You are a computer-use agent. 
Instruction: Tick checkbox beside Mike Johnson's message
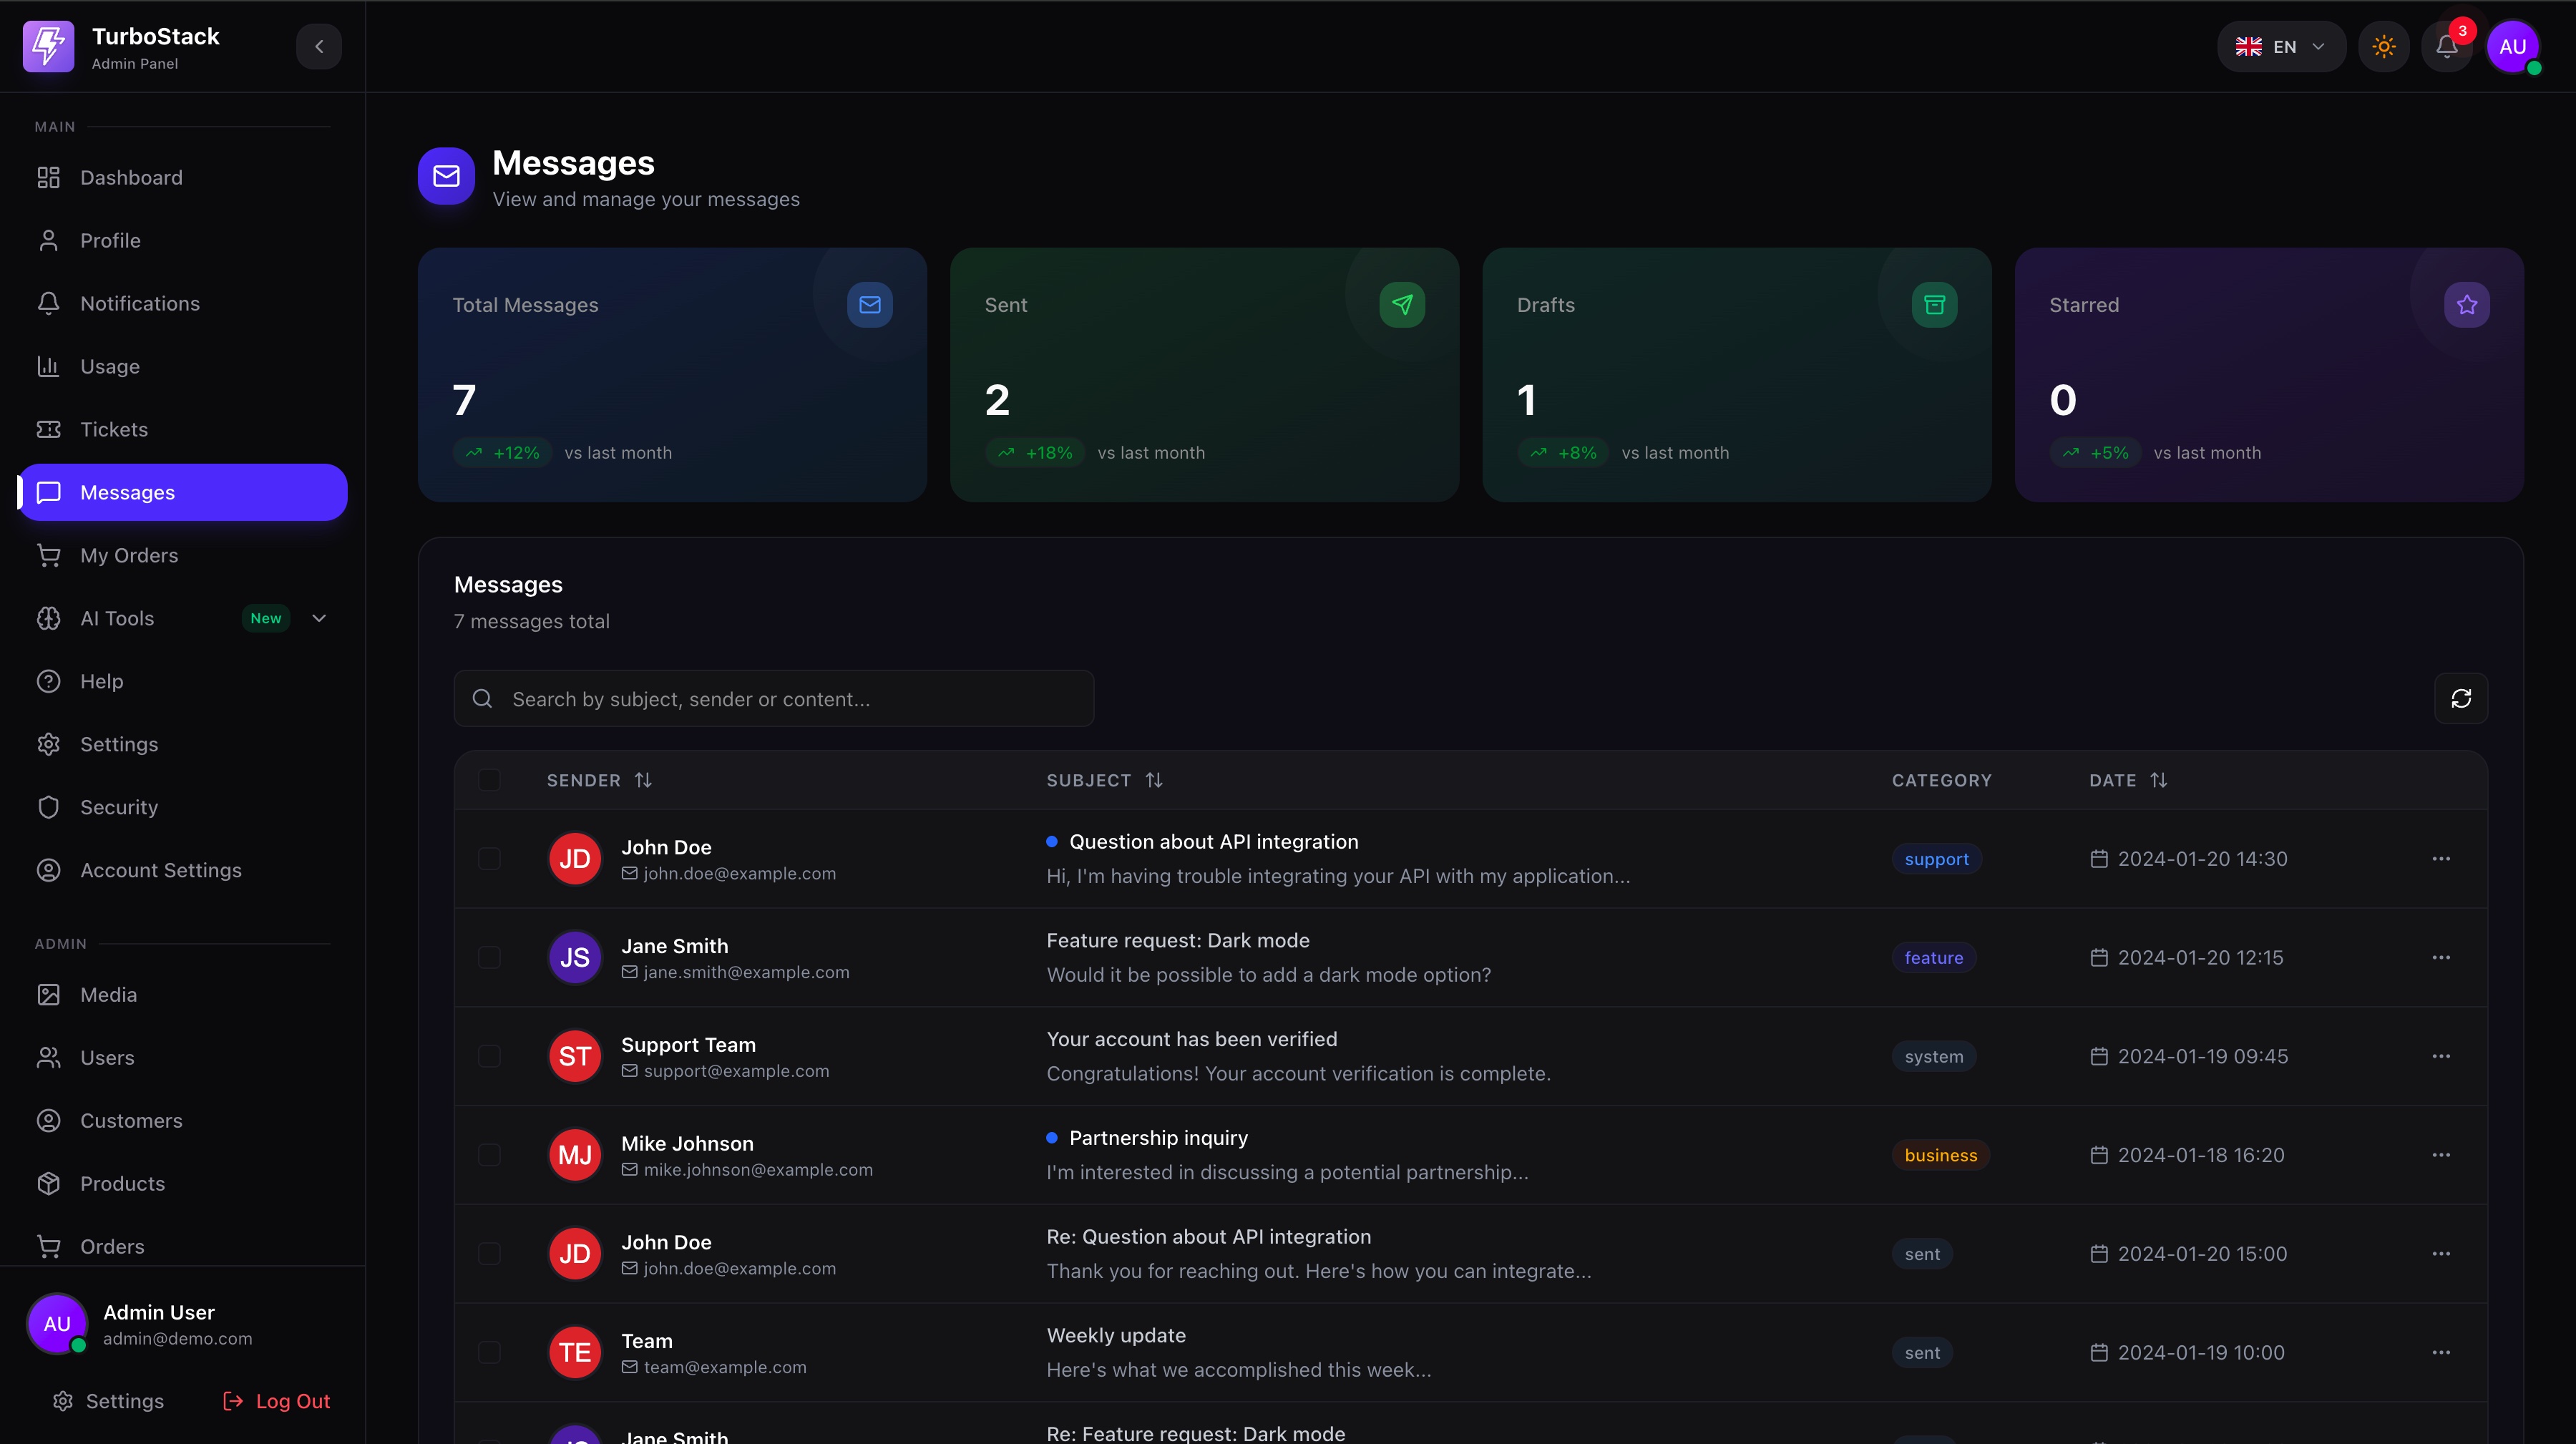coord(489,1155)
